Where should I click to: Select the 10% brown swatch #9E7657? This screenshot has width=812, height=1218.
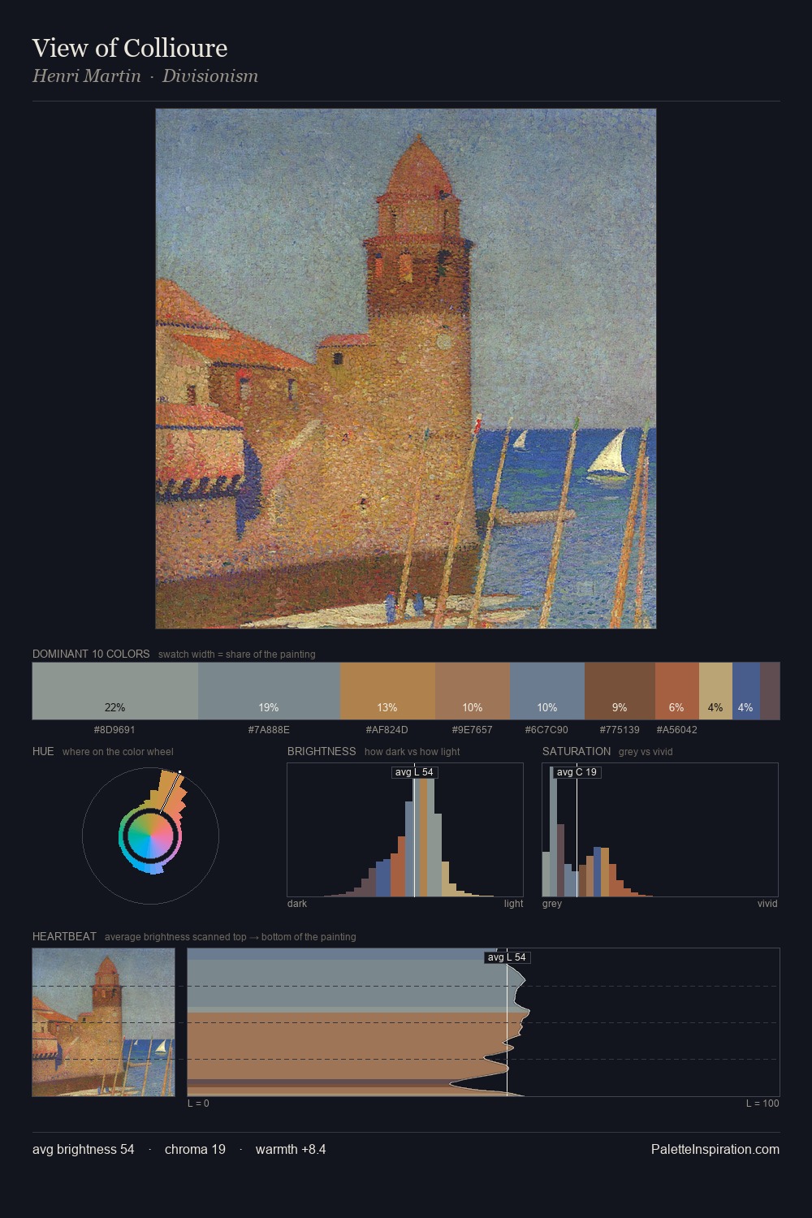click(x=473, y=691)
